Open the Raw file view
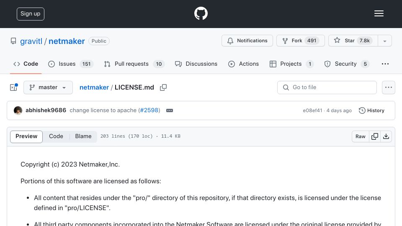Viewport: 402px width, 226px height. click(361, 136)
